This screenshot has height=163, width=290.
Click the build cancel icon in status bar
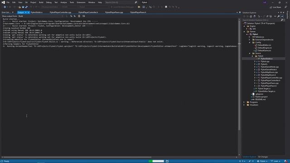click(167, 161)
